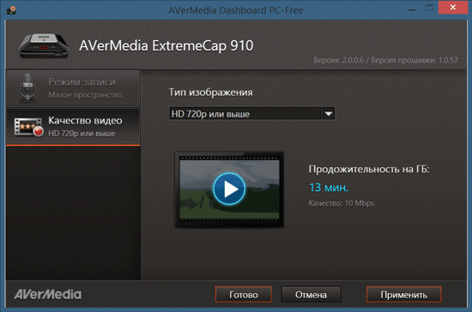Viewport: 472px width, 312px height.
Task: Click the AVerMedia logo at bottom left
Action: tap(47, 295)
